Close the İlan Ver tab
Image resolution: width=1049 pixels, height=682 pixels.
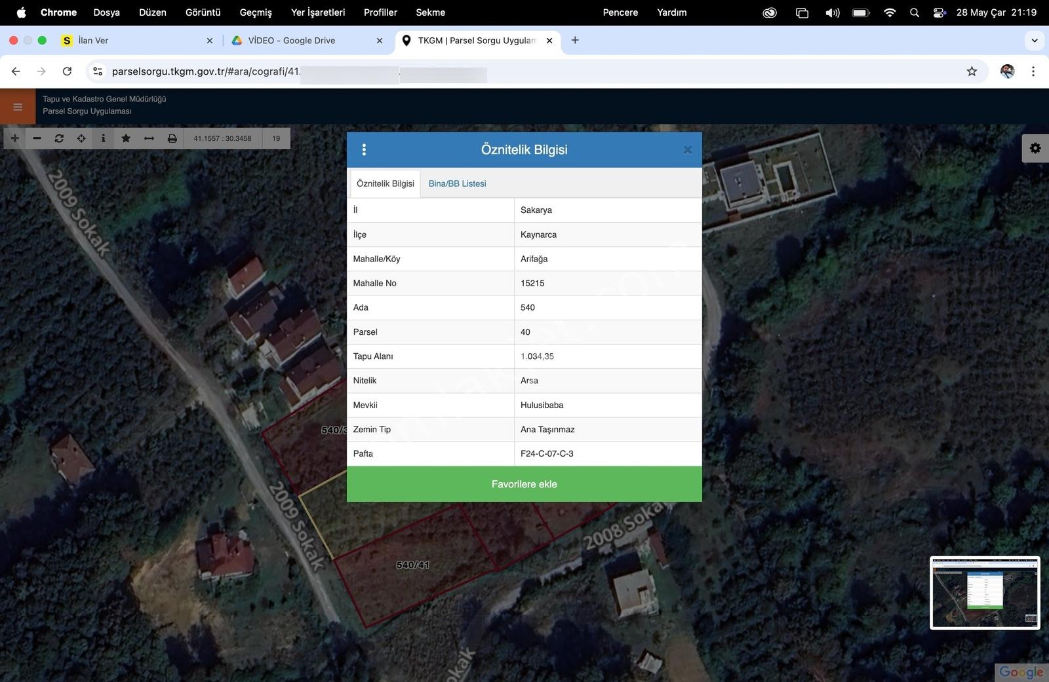click(210, 41)
